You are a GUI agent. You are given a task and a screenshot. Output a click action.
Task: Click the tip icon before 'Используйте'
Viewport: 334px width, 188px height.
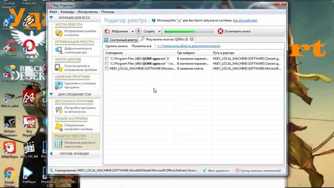(153, 20)
